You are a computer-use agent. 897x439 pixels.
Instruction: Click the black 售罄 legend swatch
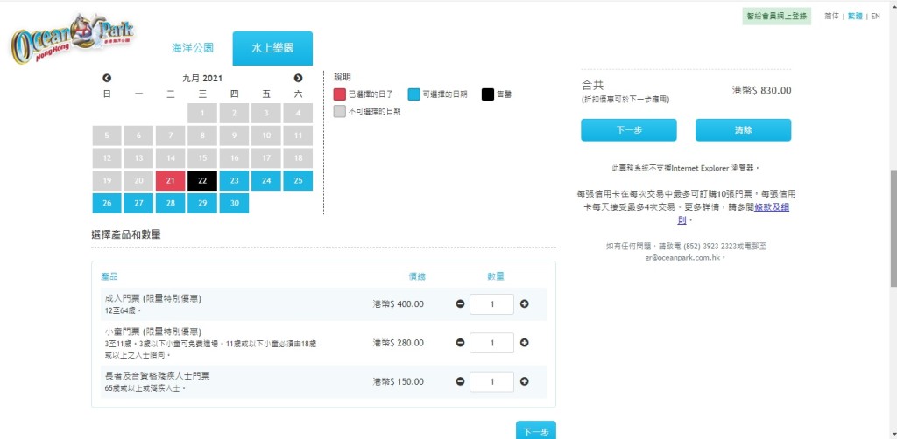(487, 94)
